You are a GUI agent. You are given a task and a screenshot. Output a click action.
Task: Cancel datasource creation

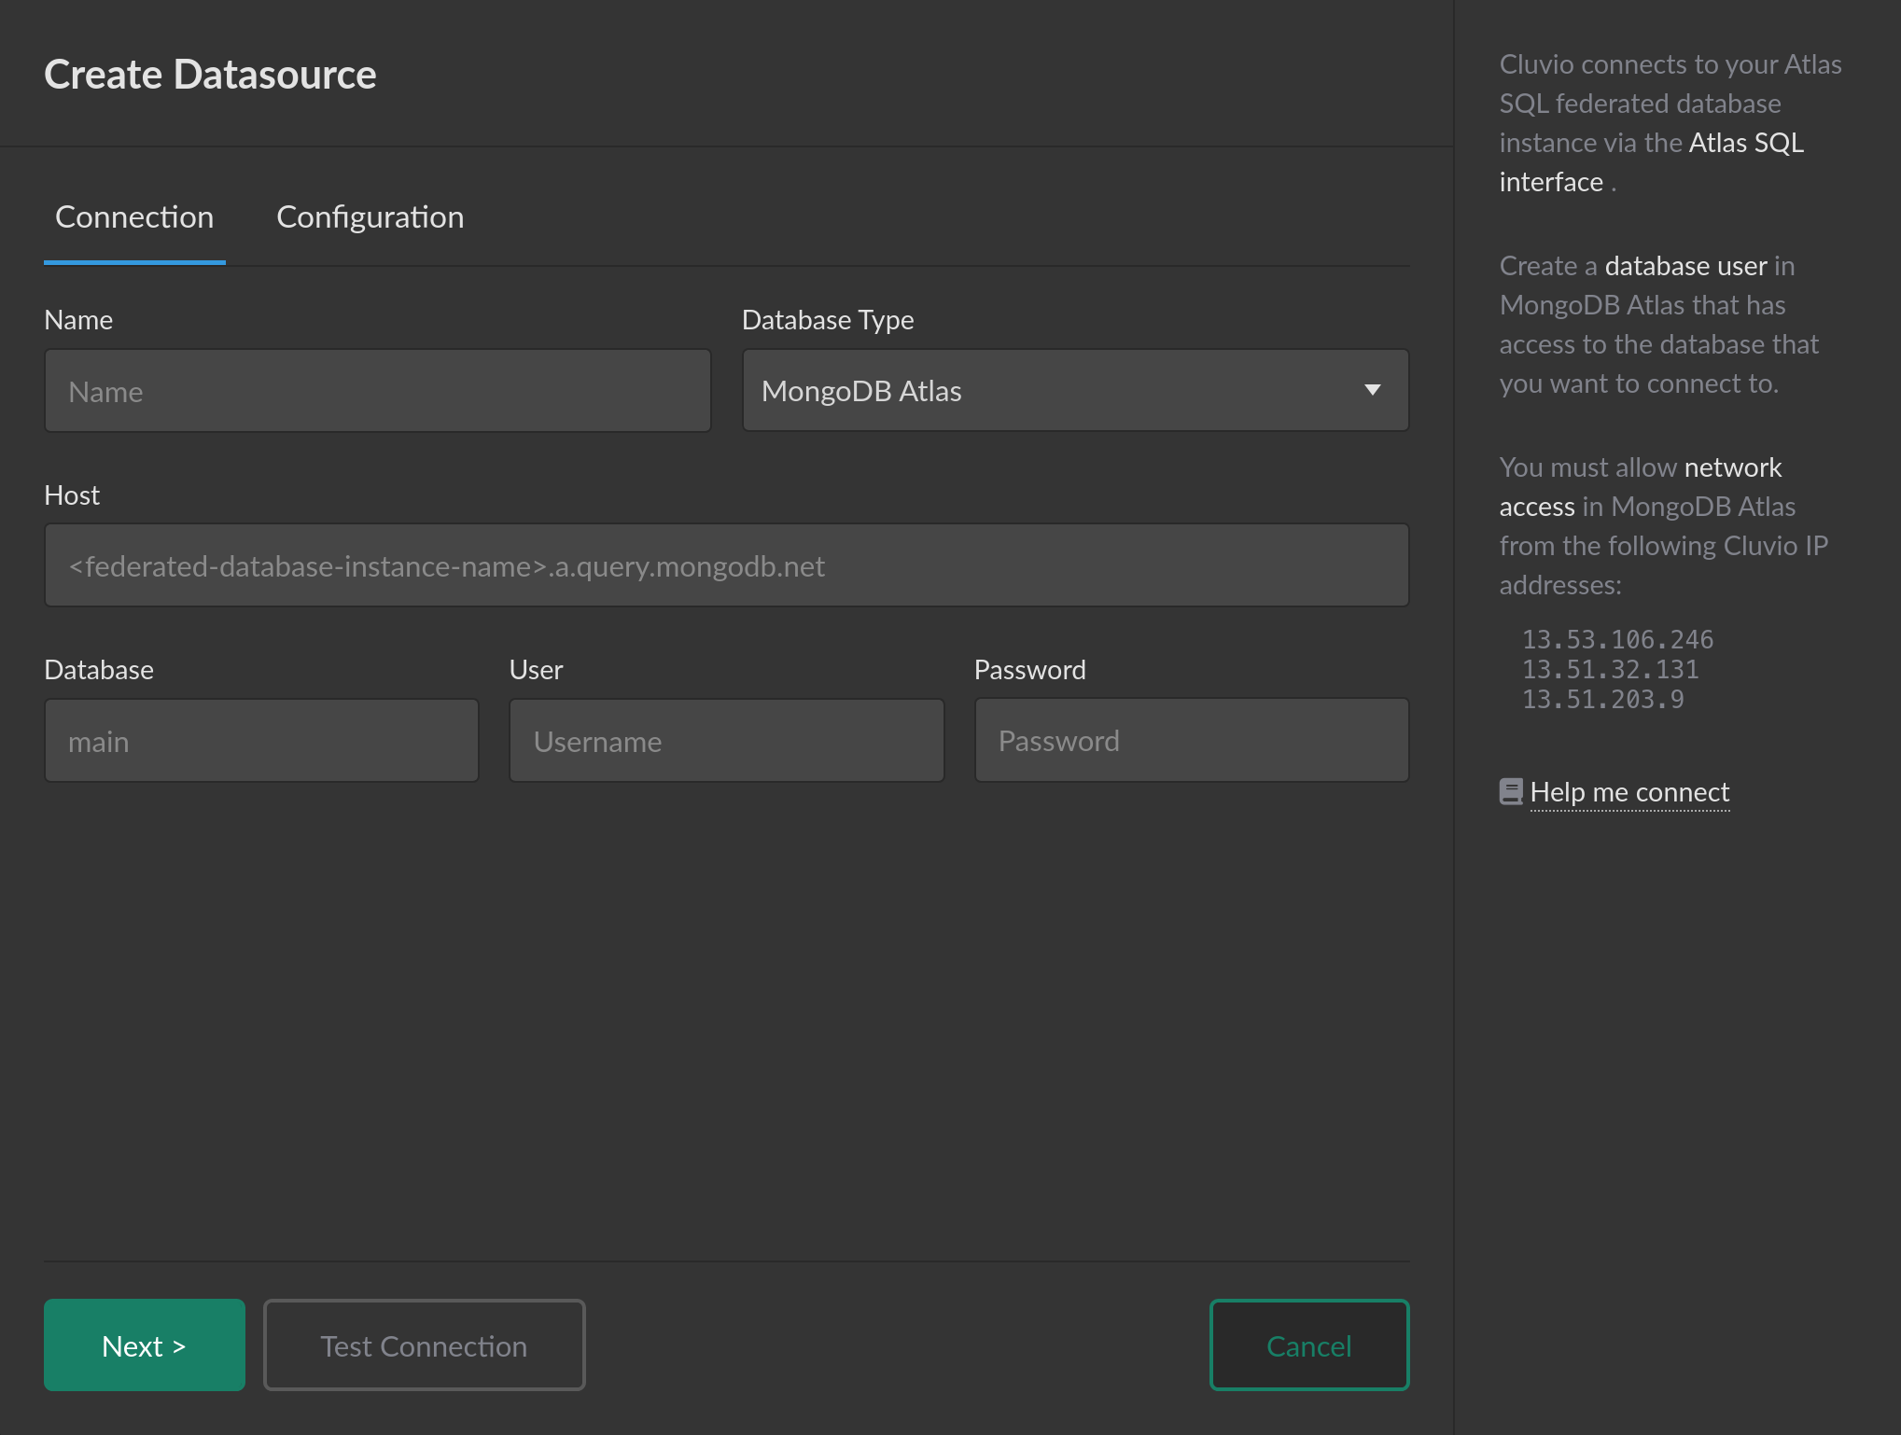tap(1309, 1345)
